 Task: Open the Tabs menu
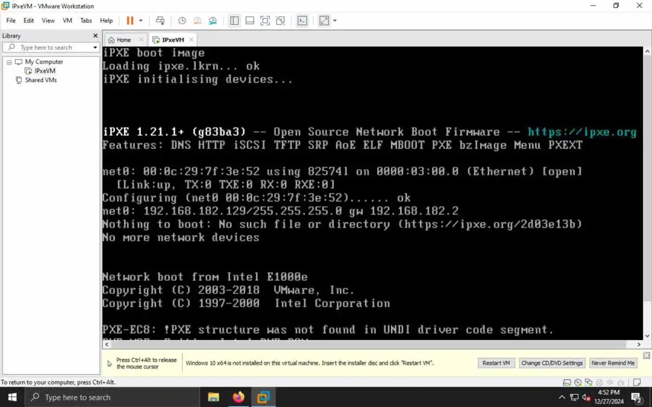[86, 21]
